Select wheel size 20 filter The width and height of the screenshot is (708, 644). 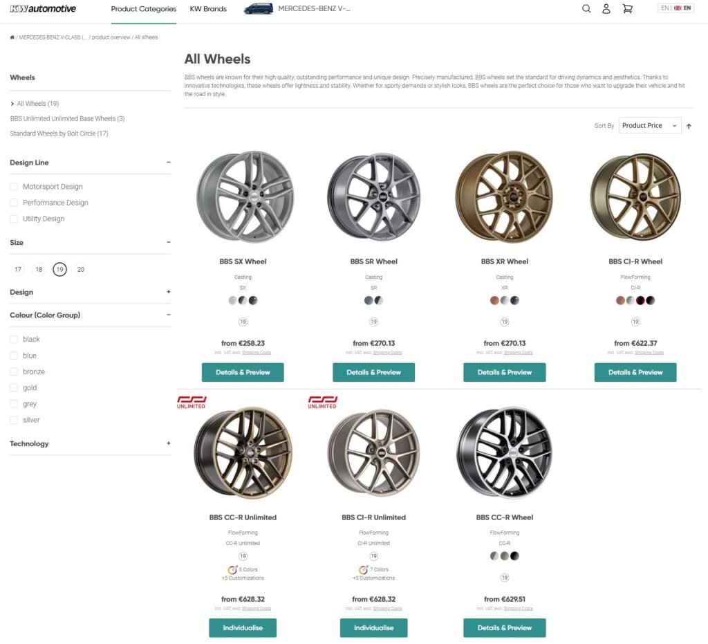pyautogui.click(x=81, y=270)
